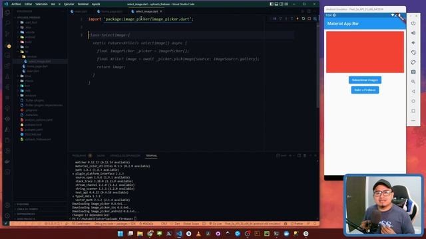Raise emulator volume with volume up icon
The image size is (426, 239).
click(x=413, y=33)
